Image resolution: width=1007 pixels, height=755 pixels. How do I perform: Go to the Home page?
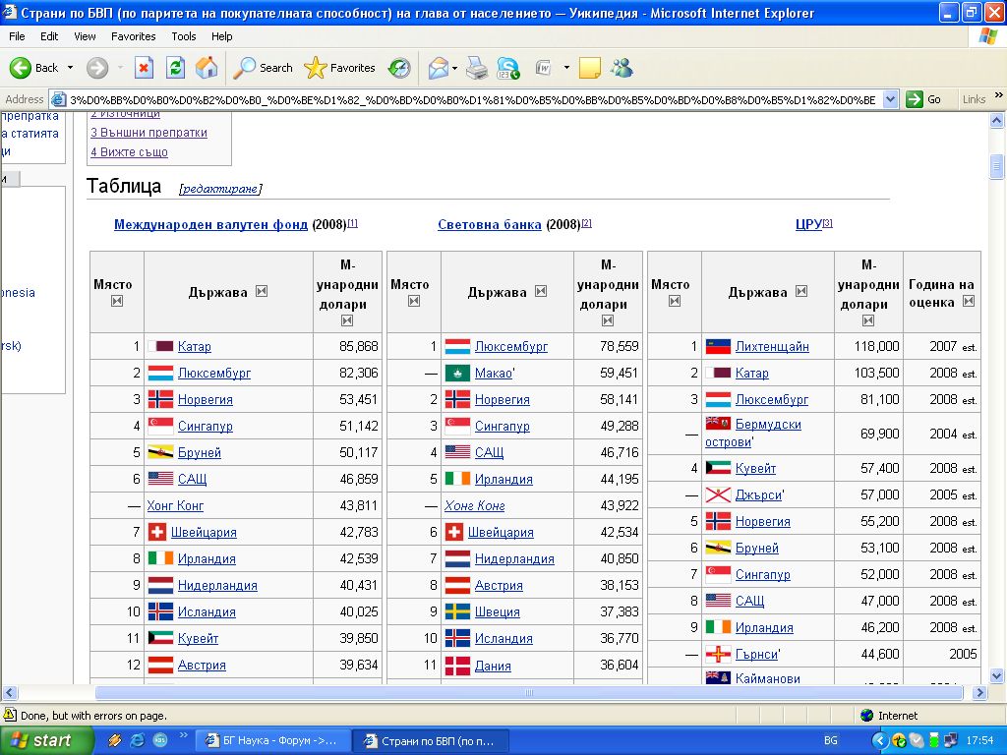click(x=207, y=68)
